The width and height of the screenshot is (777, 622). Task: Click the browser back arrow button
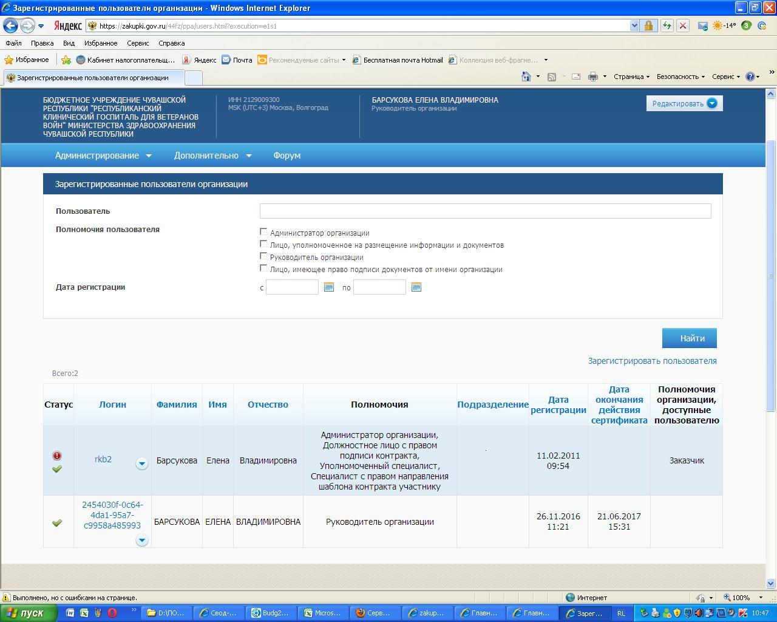coord(11,26)
